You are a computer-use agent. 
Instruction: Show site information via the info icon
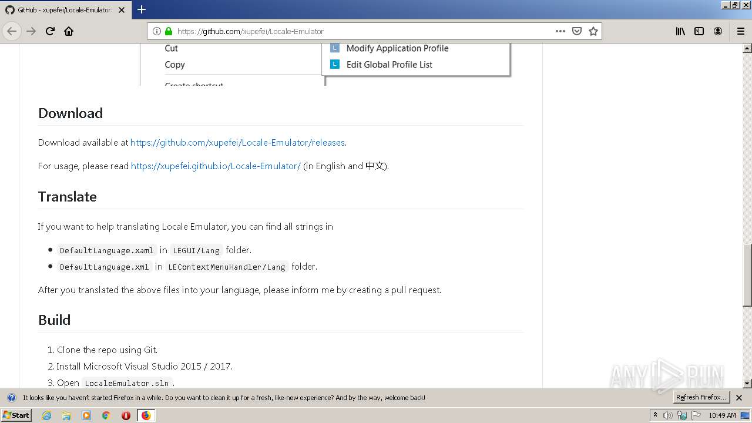157,31
